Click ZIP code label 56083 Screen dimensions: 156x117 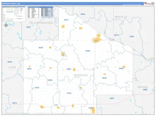91,108
